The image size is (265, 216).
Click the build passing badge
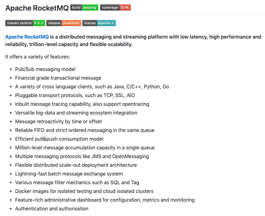coord(84,7)
